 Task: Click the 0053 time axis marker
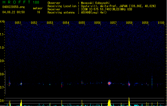(x=50, y=23)
